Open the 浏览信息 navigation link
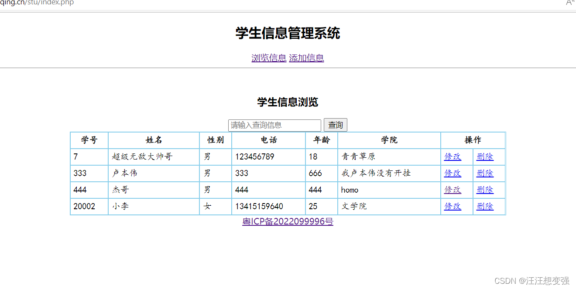 click(269, 58)
